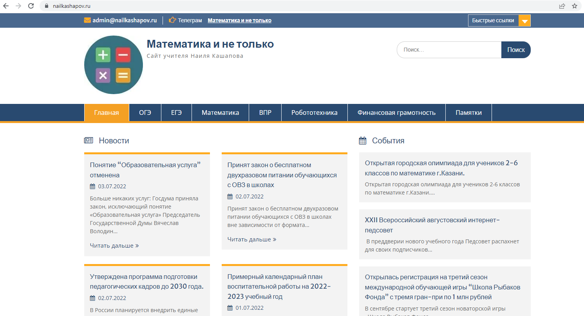Go back using browser back arrow
Image resolution: width=584 pixels, height=316 pixels.
(x=6, y=6)
